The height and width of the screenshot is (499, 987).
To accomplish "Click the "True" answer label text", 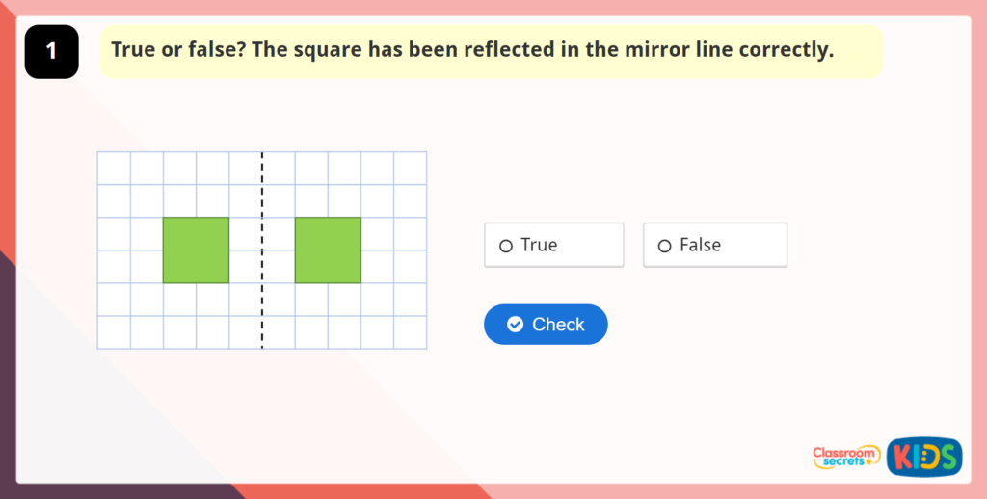I will [x=539, y=246].
